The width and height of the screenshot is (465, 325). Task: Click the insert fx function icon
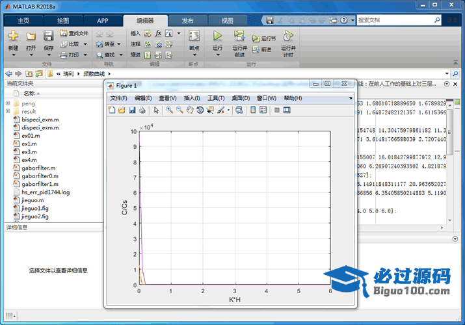tap(158, 33)
